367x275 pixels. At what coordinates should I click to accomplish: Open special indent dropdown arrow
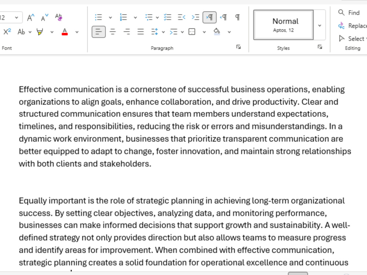point(182,32)
